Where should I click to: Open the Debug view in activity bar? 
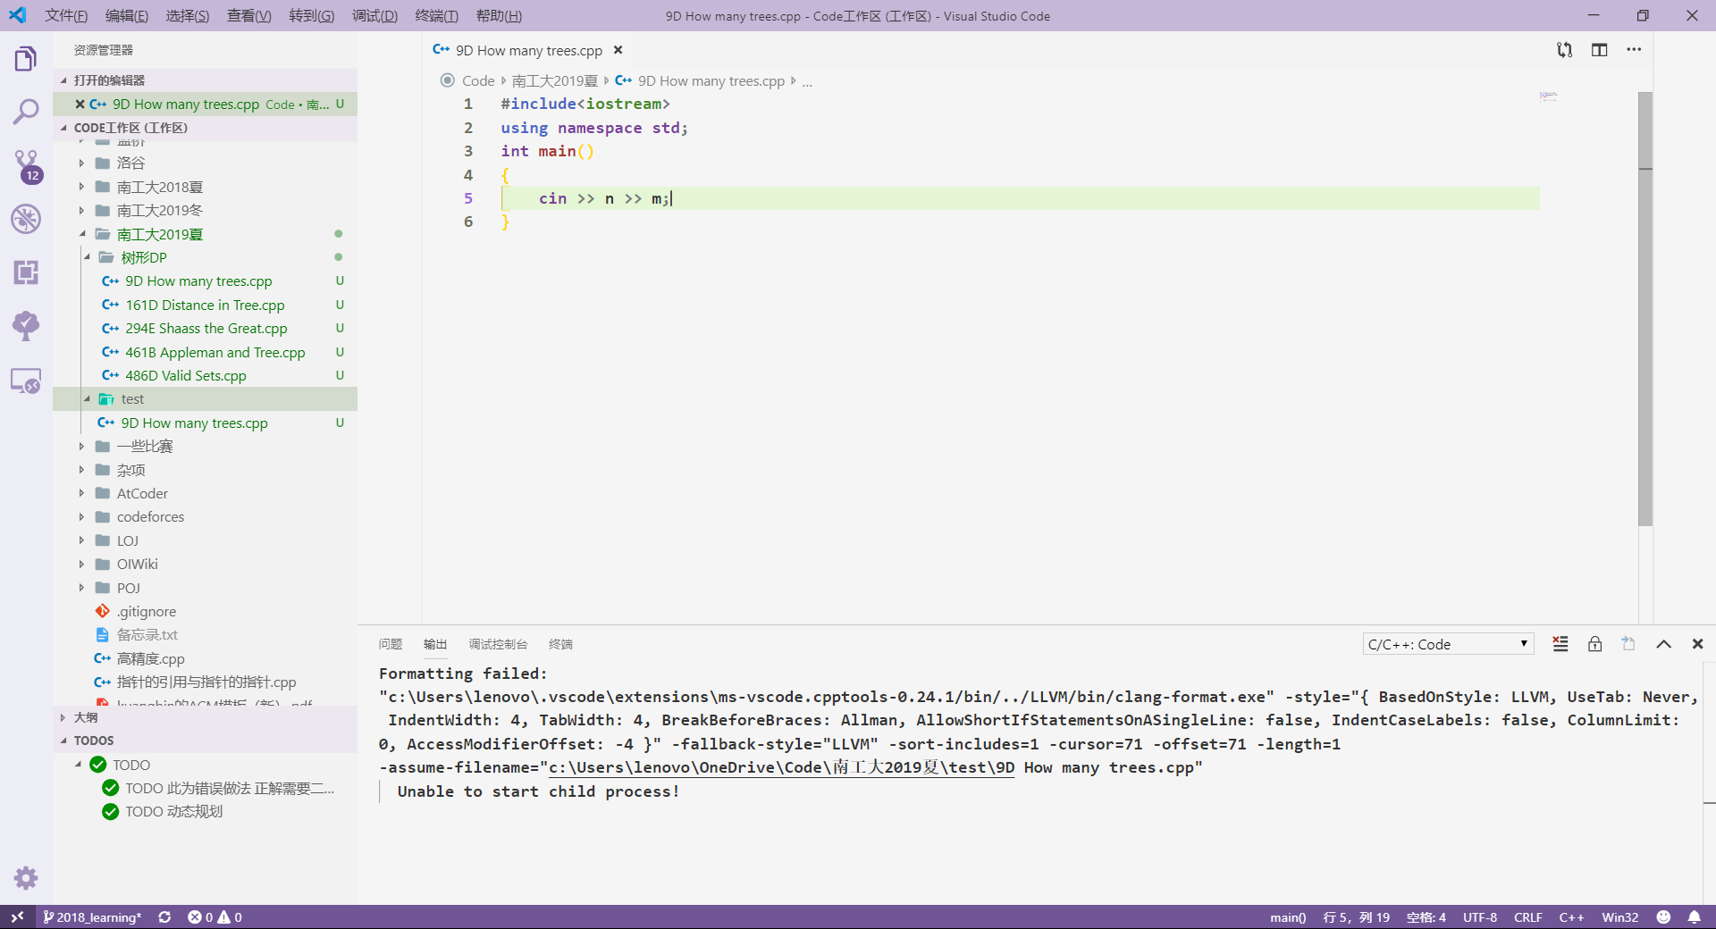pos(26,219)
